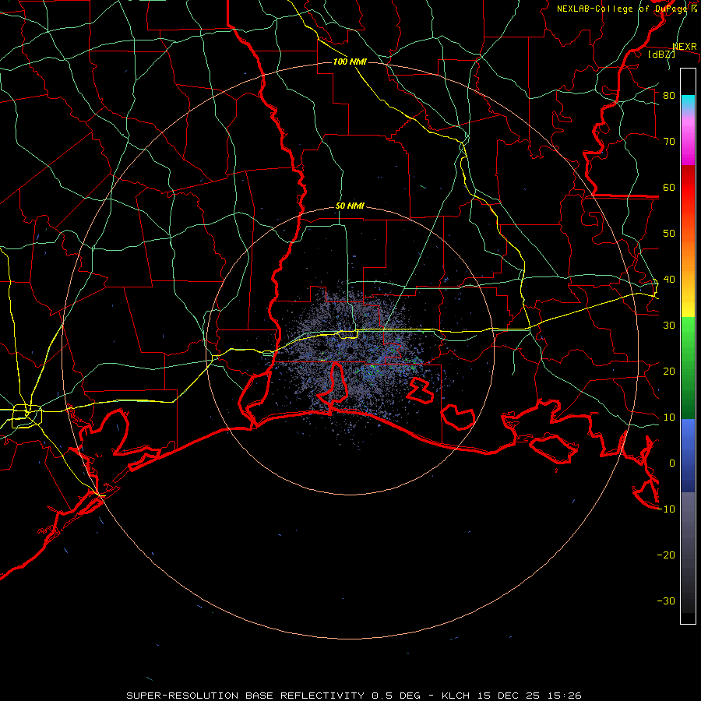Click the 50 value on the dBZ scale
The width and height of the screenshot is (701, 701).
point(669,234)
